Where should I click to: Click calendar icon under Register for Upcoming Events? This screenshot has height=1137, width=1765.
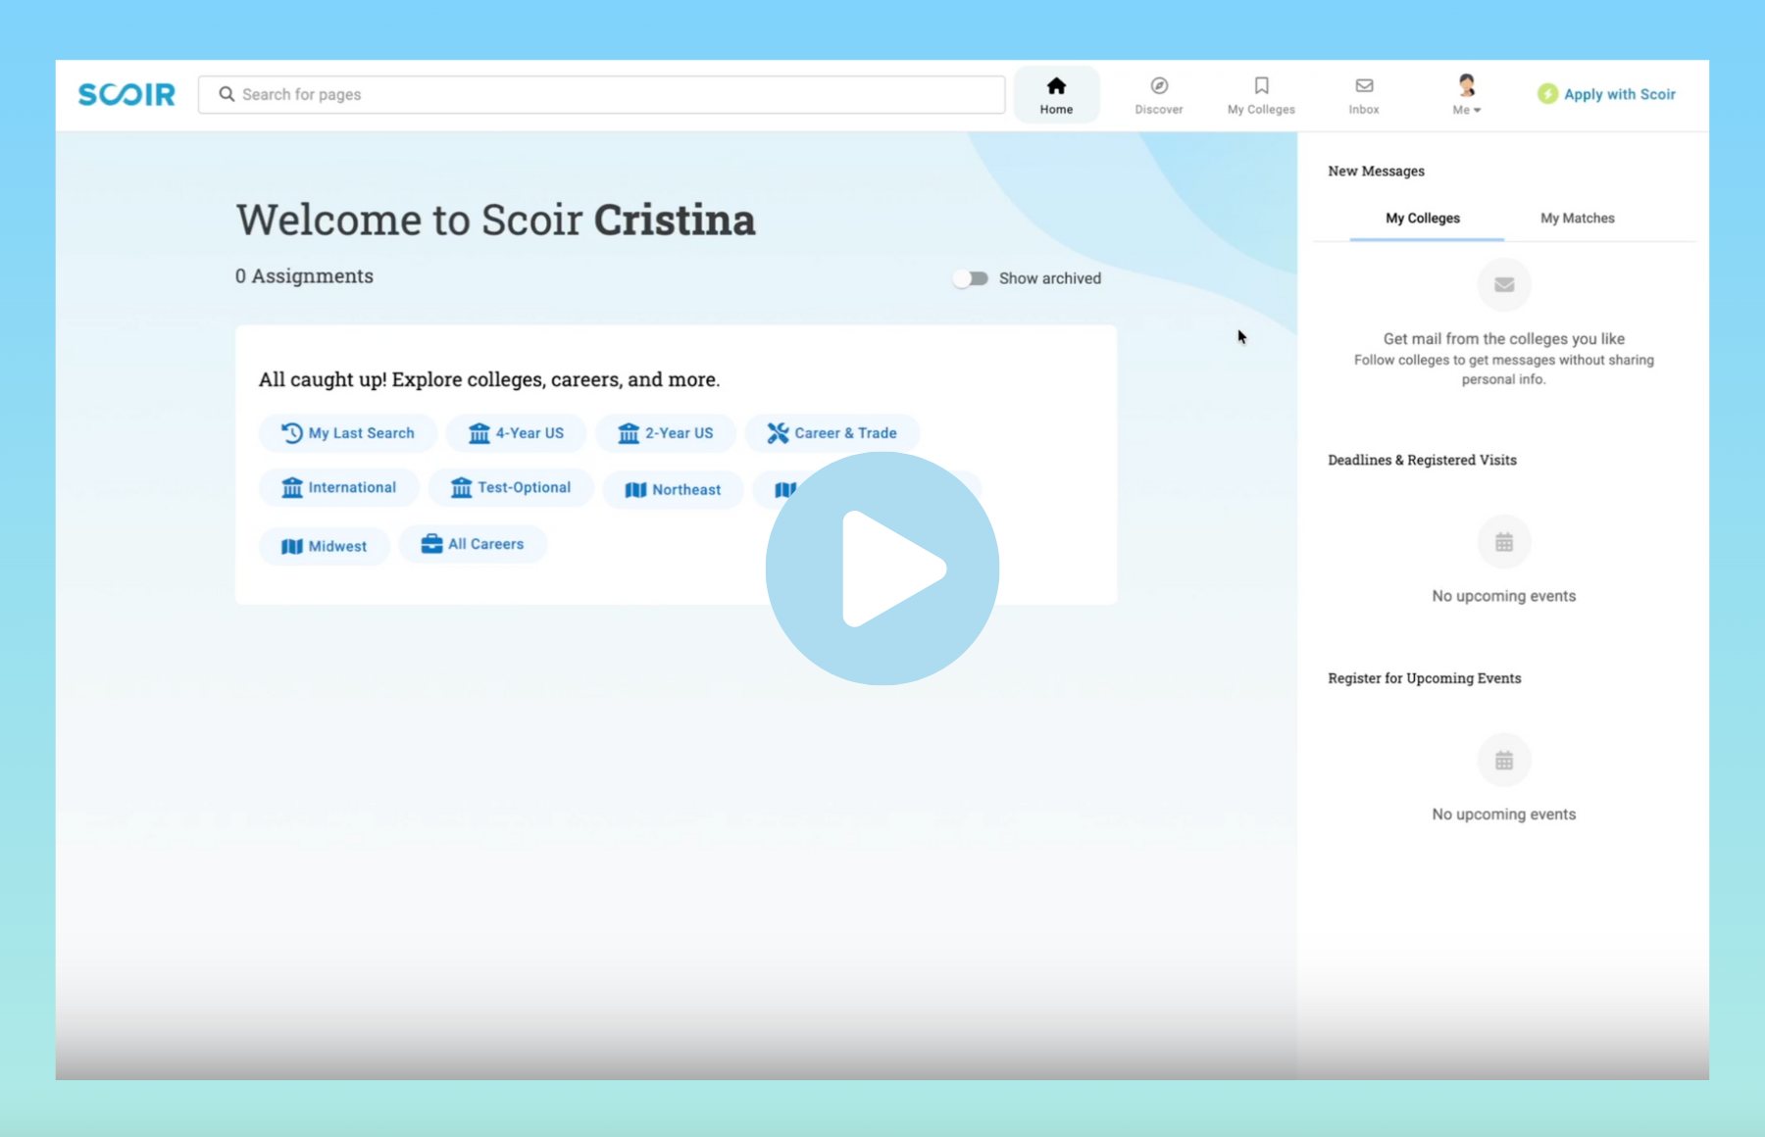click(x=1503, y=761)
